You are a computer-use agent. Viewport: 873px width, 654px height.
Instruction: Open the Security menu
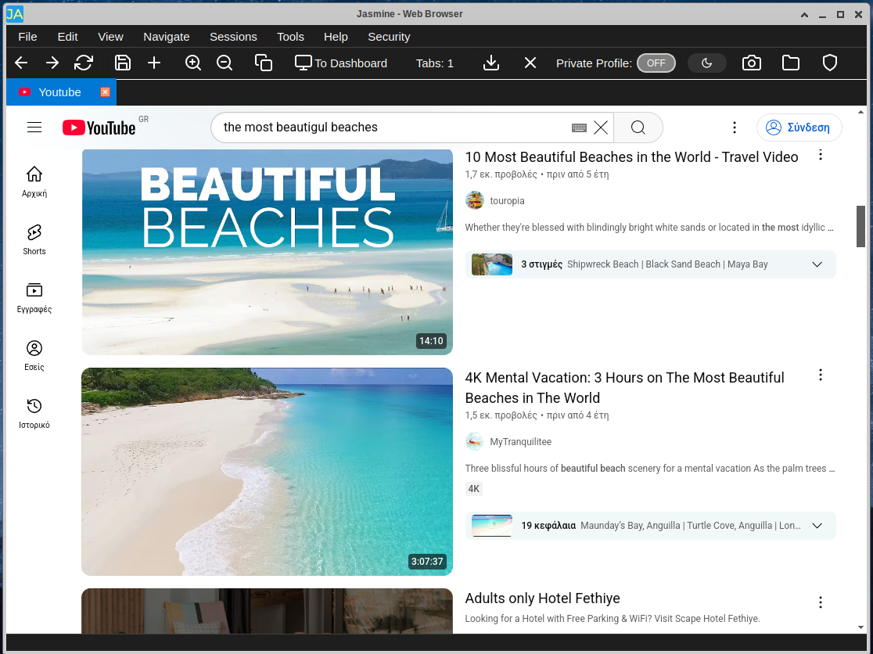point(389,37)
